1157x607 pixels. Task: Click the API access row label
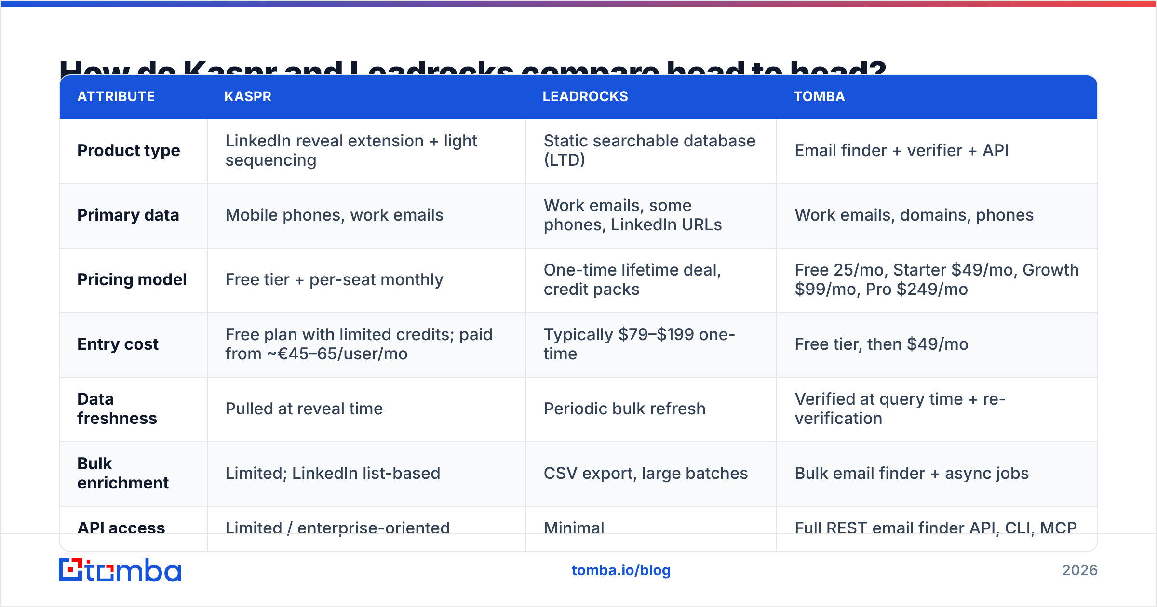pos(121,528)
